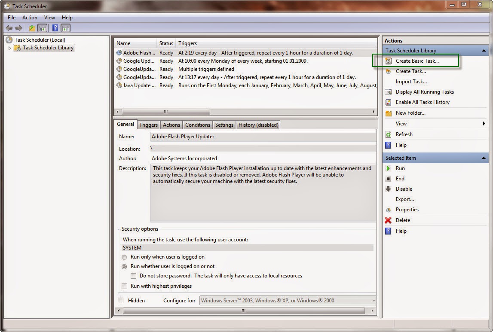The width and height of the screenshot is (493, 332).
Task: Click the Description text box
Action: coord(263,193)
